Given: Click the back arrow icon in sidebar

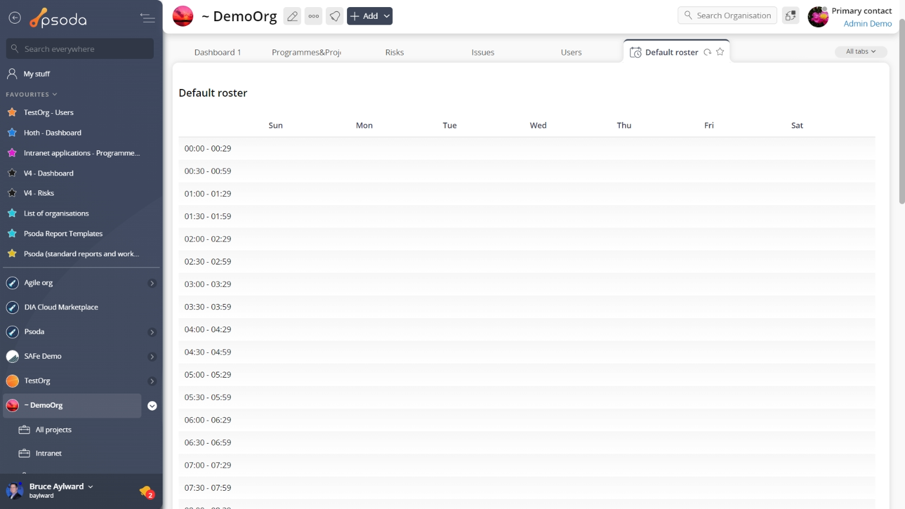Looking at the screenshot, I should (15, 18).
